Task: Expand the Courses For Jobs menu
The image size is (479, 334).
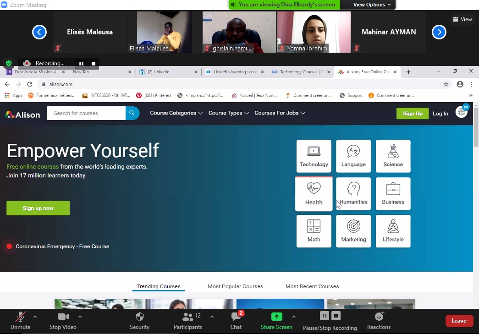Action: (x=280, y=113)
